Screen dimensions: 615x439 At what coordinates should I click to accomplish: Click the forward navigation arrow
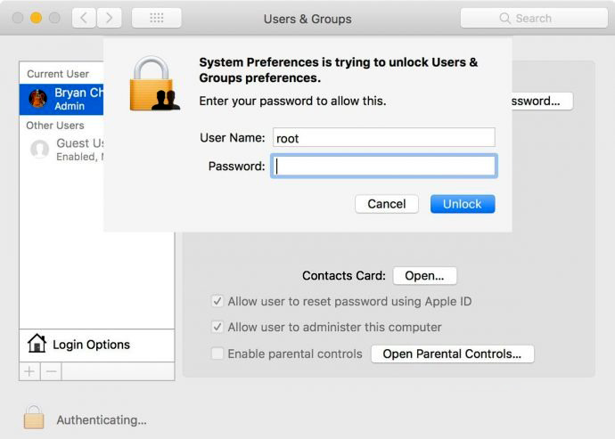(x=109, y=18)
